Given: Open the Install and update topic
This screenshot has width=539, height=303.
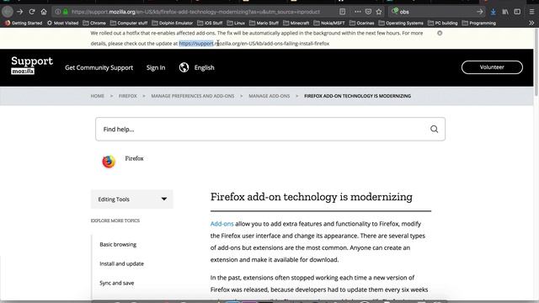Looking at the screenshot, I should pos(121,263).
